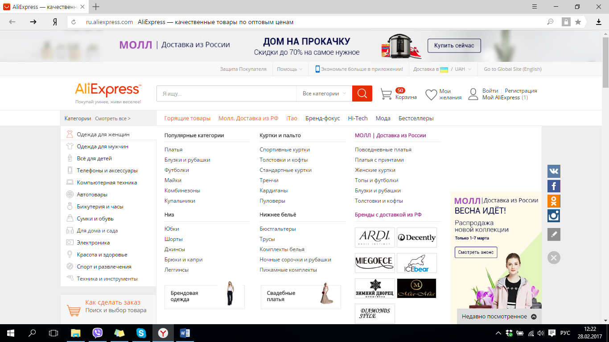Open the Hi-Tech menu item
Viewport: 609px width, 342px height.
(358, 118)
